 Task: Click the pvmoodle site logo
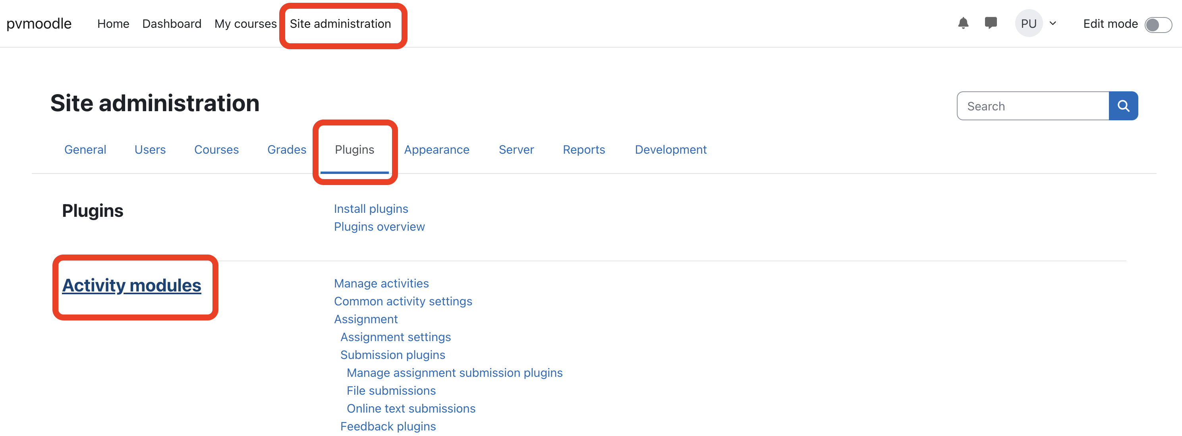(x=39, y=24)
